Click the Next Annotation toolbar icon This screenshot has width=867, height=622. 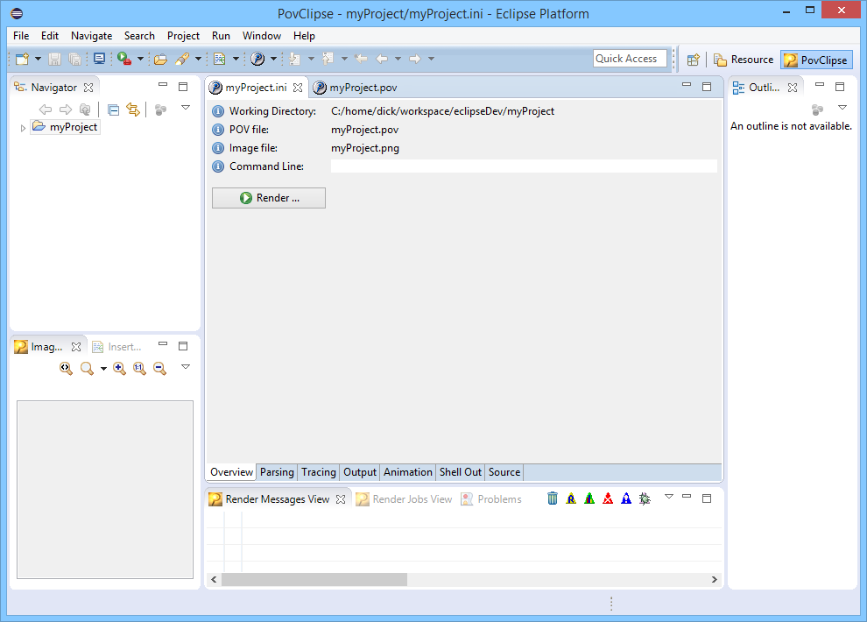295,59
